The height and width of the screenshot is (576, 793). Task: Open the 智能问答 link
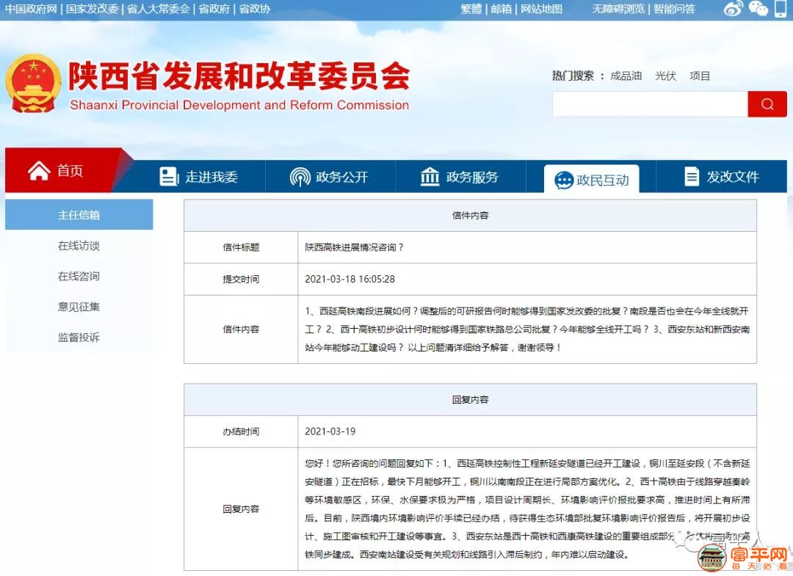point(674,9)
